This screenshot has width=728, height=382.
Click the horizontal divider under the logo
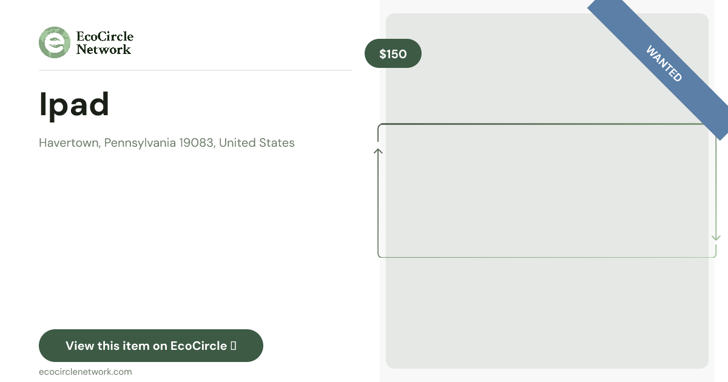point(195,70)
